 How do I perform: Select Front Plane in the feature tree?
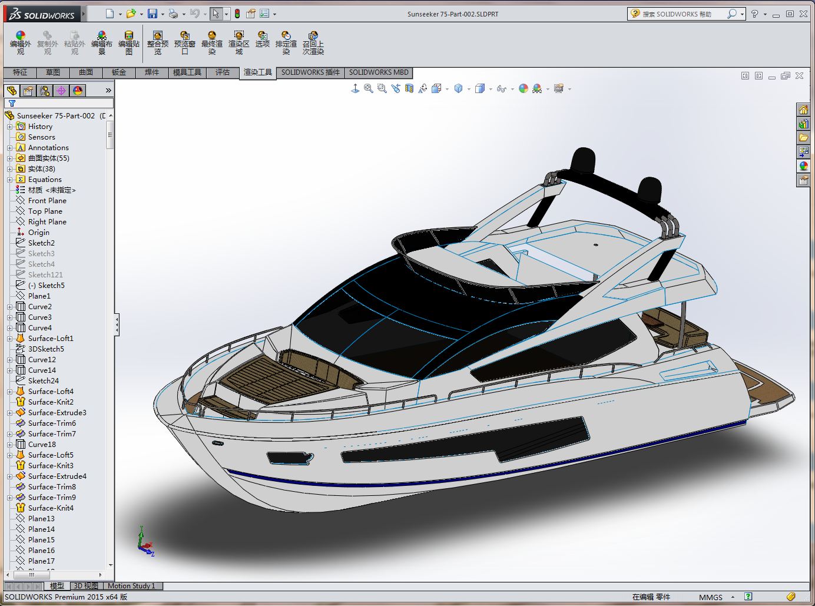click(47, 200)
